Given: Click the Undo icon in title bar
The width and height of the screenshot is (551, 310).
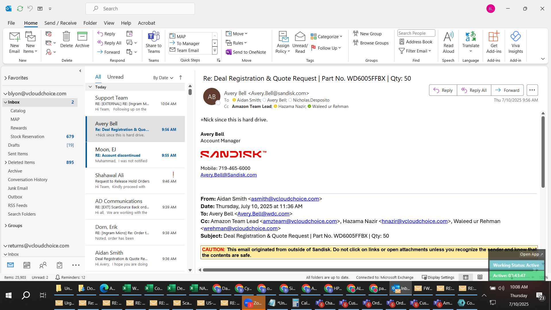Looking at the screenshot, I should coord(30,9).
